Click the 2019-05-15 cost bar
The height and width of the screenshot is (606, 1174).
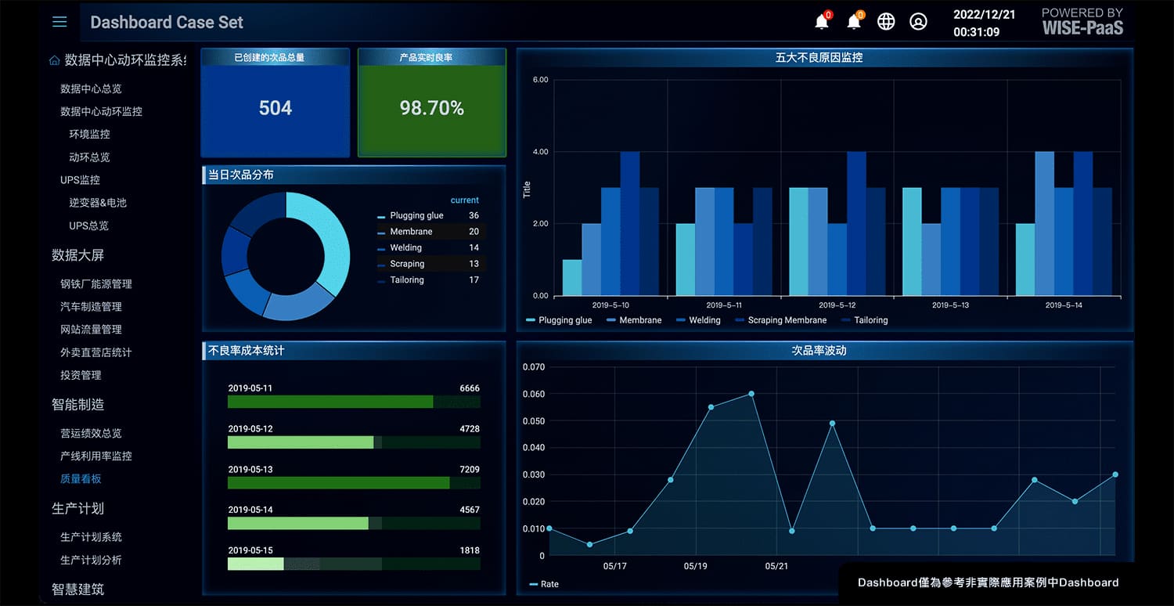354,564
